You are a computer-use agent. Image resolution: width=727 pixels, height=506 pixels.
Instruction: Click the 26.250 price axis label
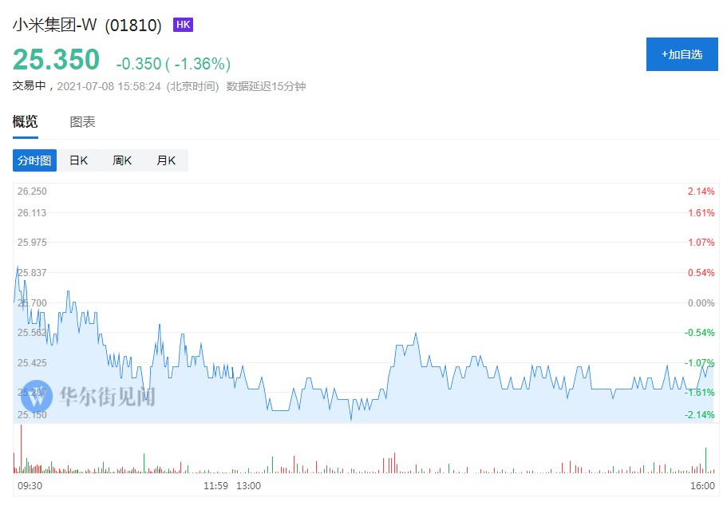pos(33,192)
